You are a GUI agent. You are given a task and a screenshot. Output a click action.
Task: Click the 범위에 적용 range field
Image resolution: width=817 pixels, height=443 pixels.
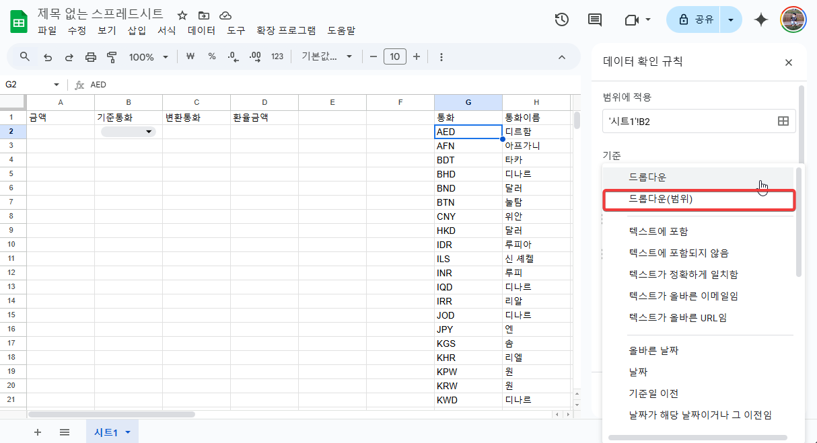pos(699,121)
